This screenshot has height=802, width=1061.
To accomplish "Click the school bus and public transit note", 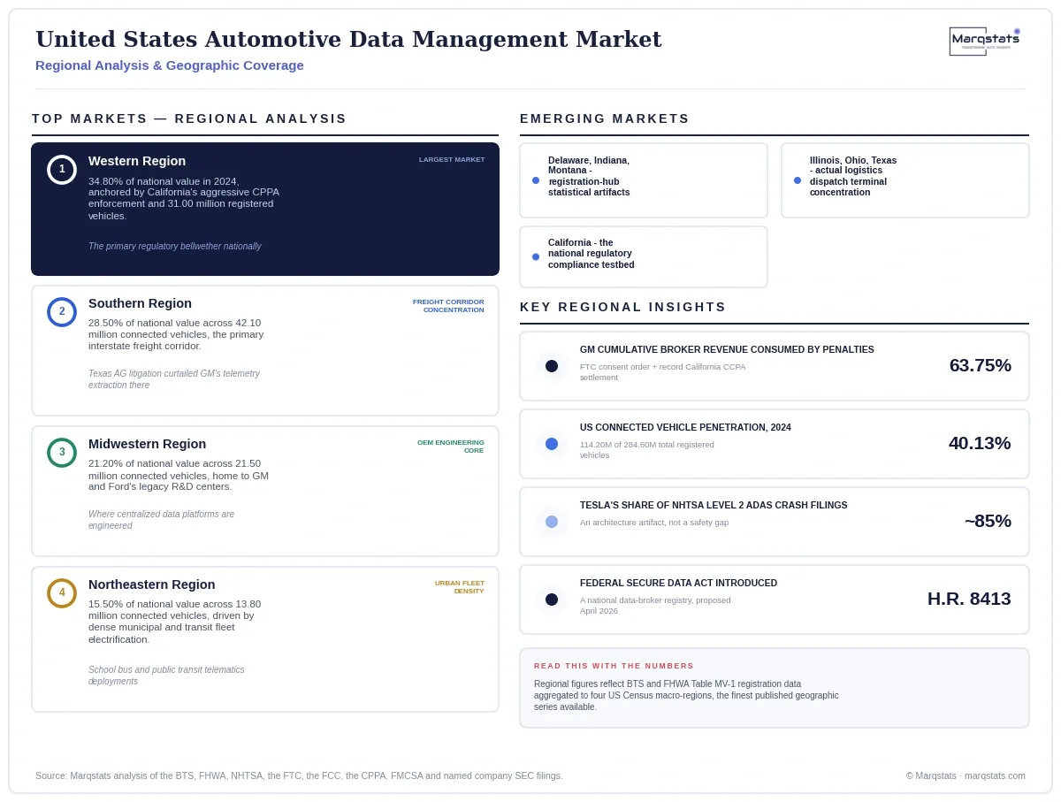I will (166, 676).
